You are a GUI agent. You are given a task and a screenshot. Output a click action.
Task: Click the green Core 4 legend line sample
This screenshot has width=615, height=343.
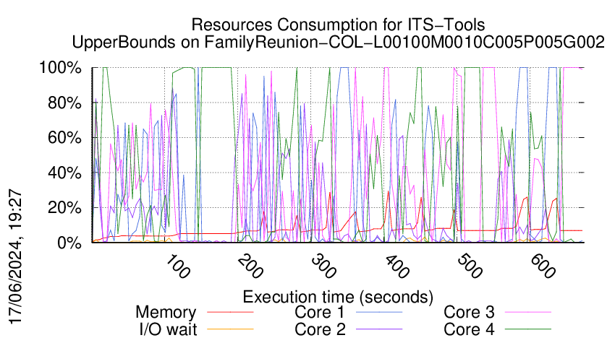pos(528,329)
